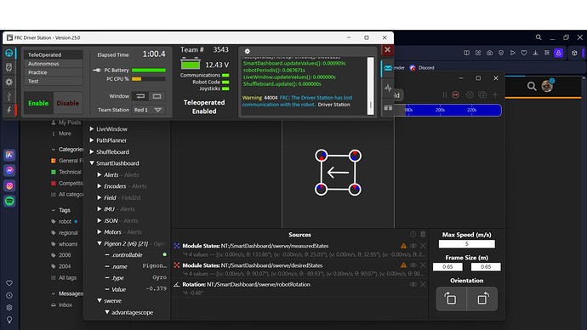Open the Team Station Red 1 dropdown

point(148,110)
